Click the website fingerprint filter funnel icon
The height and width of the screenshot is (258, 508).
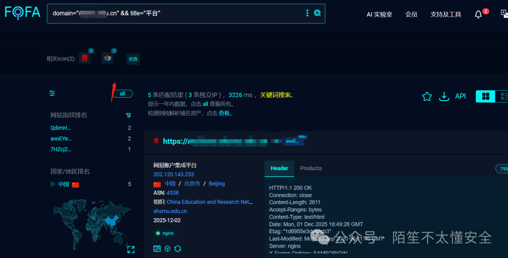point(128,115)
